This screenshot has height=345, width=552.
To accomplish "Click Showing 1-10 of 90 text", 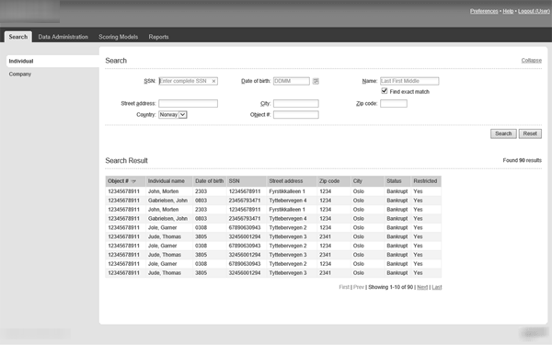I will [x=390, y=287].
